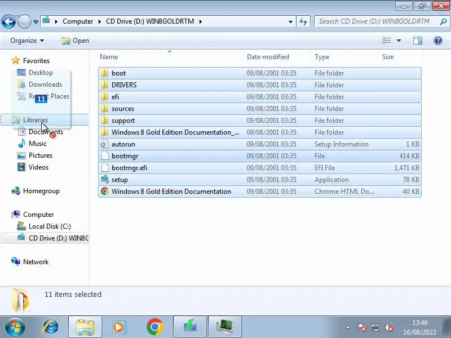Open the Videos library
This screenshot has height=338, width=451.
click(33, 167)
